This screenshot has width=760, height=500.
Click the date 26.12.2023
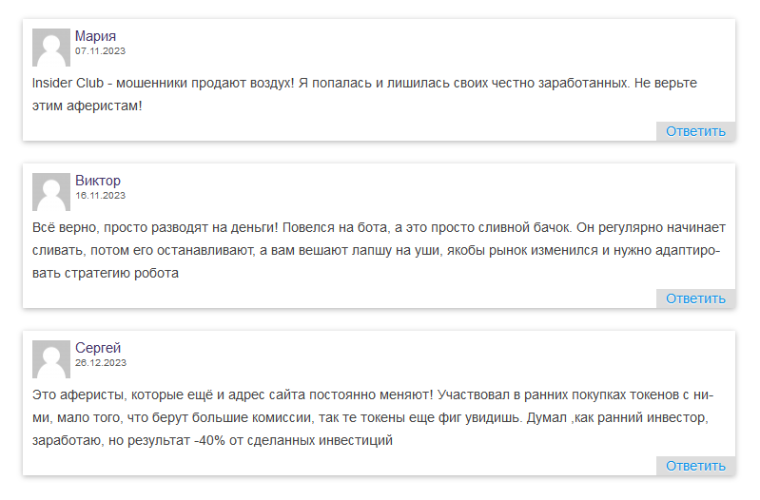(100, 362)
